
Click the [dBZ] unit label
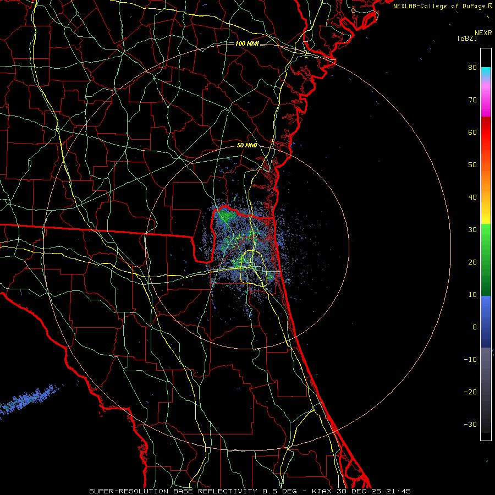(x=467, y=38)
